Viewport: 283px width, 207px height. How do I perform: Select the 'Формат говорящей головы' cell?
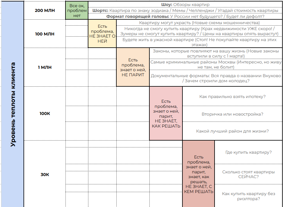(x=185, y=16)
